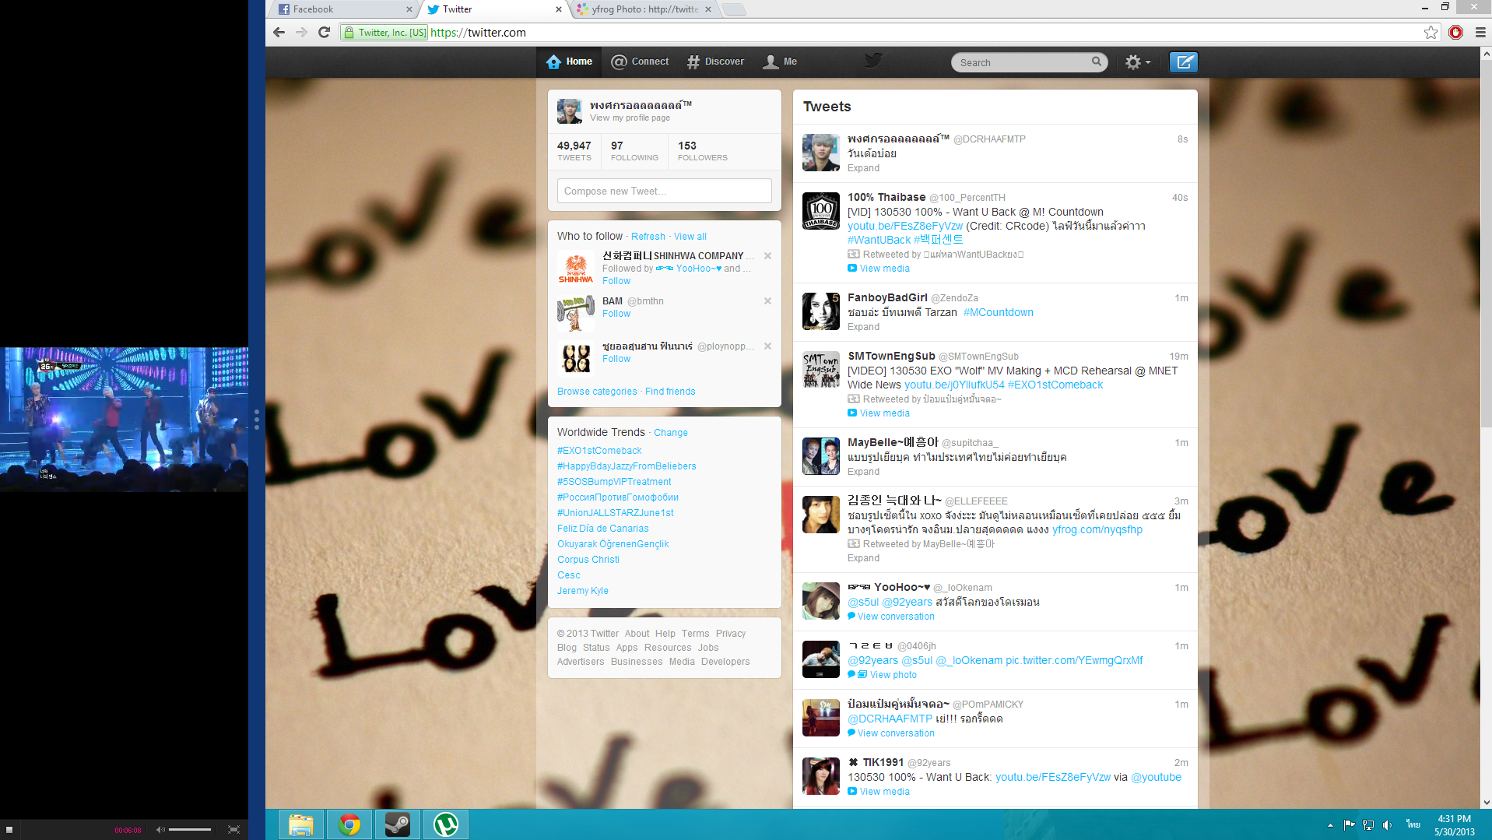
Task: Open the Twitter Home tab
Action: (569, 62)
